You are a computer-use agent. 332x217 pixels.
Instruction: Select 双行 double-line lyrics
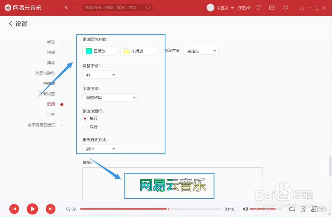pyautogui.click(x=85, y=127)
